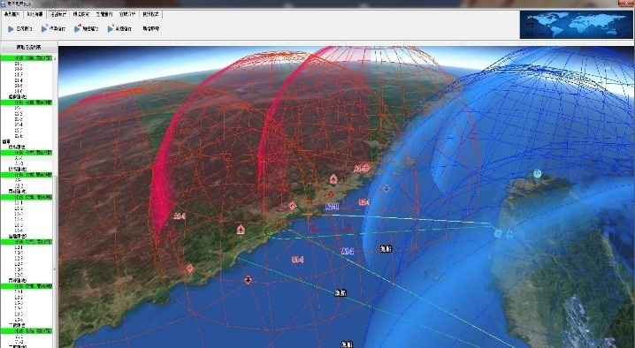The height and width of the screenshot is (348, 635).
Task: Switch to the last ribbon tab on the right
Action: (150, 14)
